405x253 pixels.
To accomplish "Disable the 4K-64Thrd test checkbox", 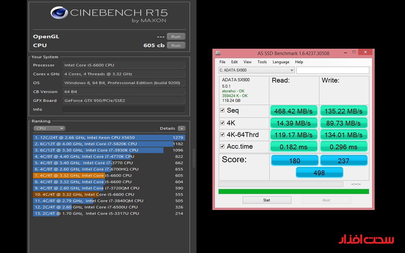I will (222, 135).
